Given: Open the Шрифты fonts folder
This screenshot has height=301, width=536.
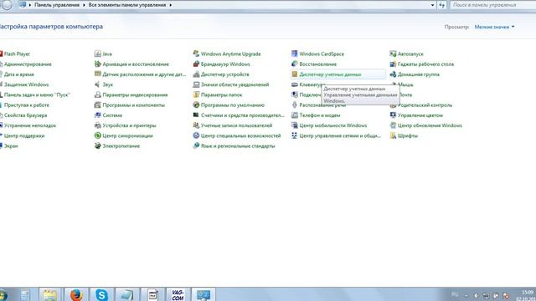Looking at the screenshot, I should [404, 135].
